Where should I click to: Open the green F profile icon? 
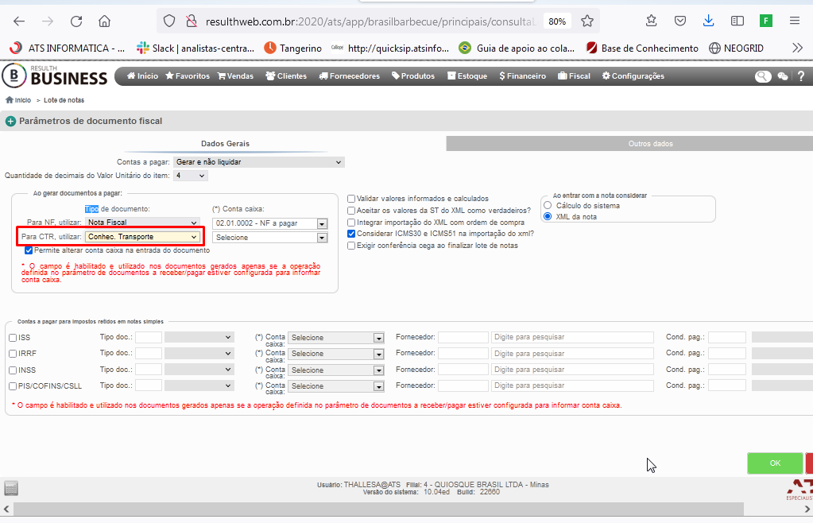(x=766, y=21)
